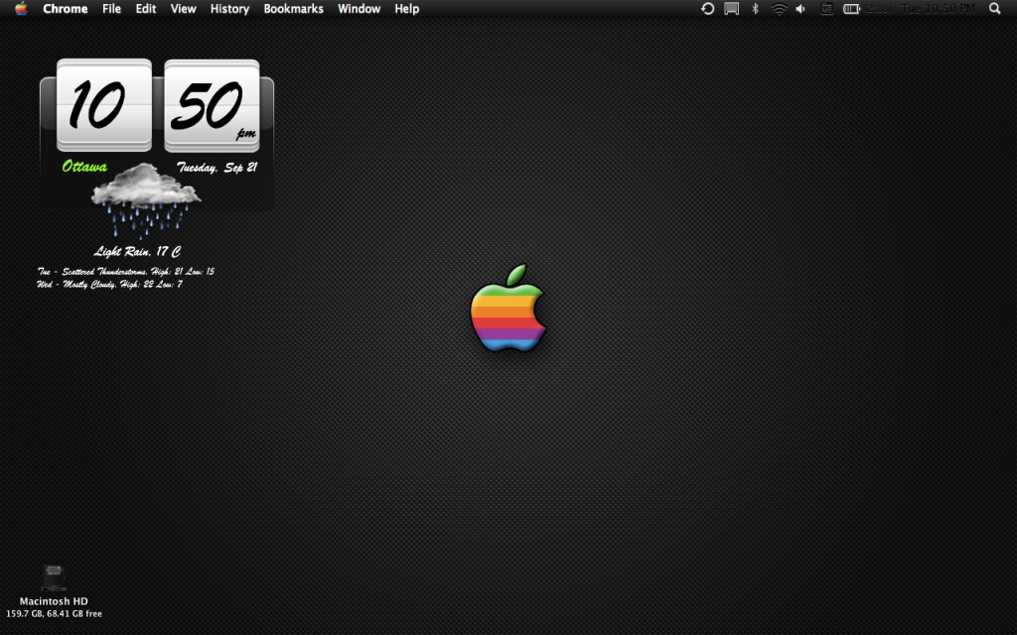This screenshot has height=635, width=1017.
Task: Click the Ottawa city label
Action: pos(87,166)
